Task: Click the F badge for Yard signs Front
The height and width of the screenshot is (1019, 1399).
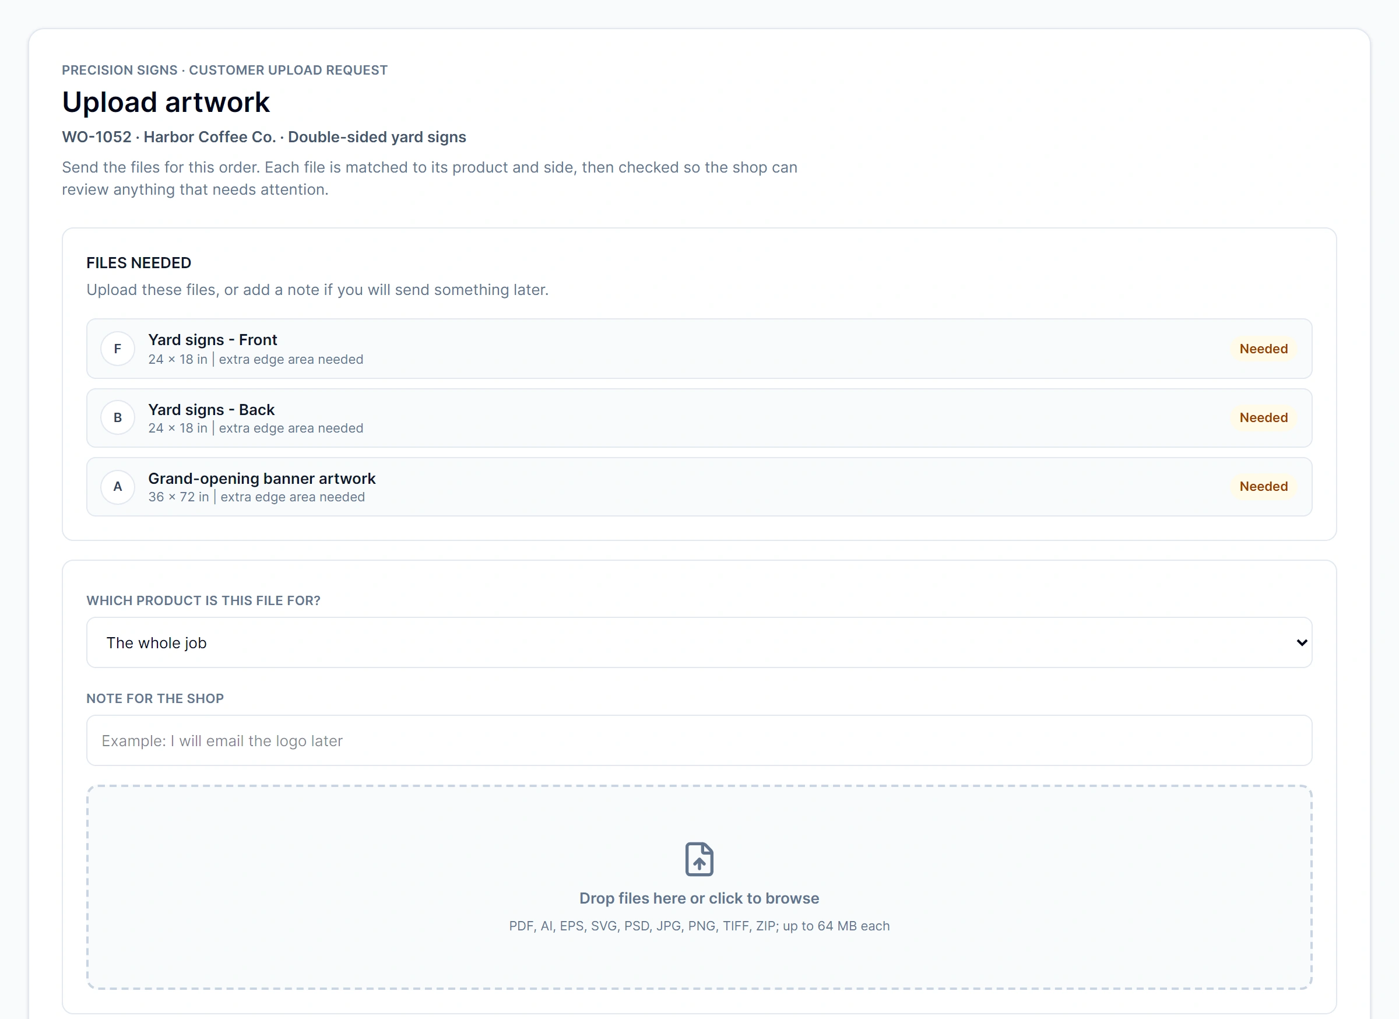Action: point(117,349)
